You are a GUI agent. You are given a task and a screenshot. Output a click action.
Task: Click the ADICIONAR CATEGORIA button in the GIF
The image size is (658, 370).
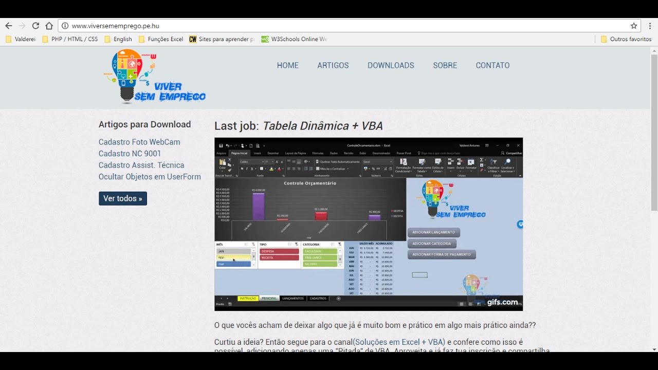(432, 244)
